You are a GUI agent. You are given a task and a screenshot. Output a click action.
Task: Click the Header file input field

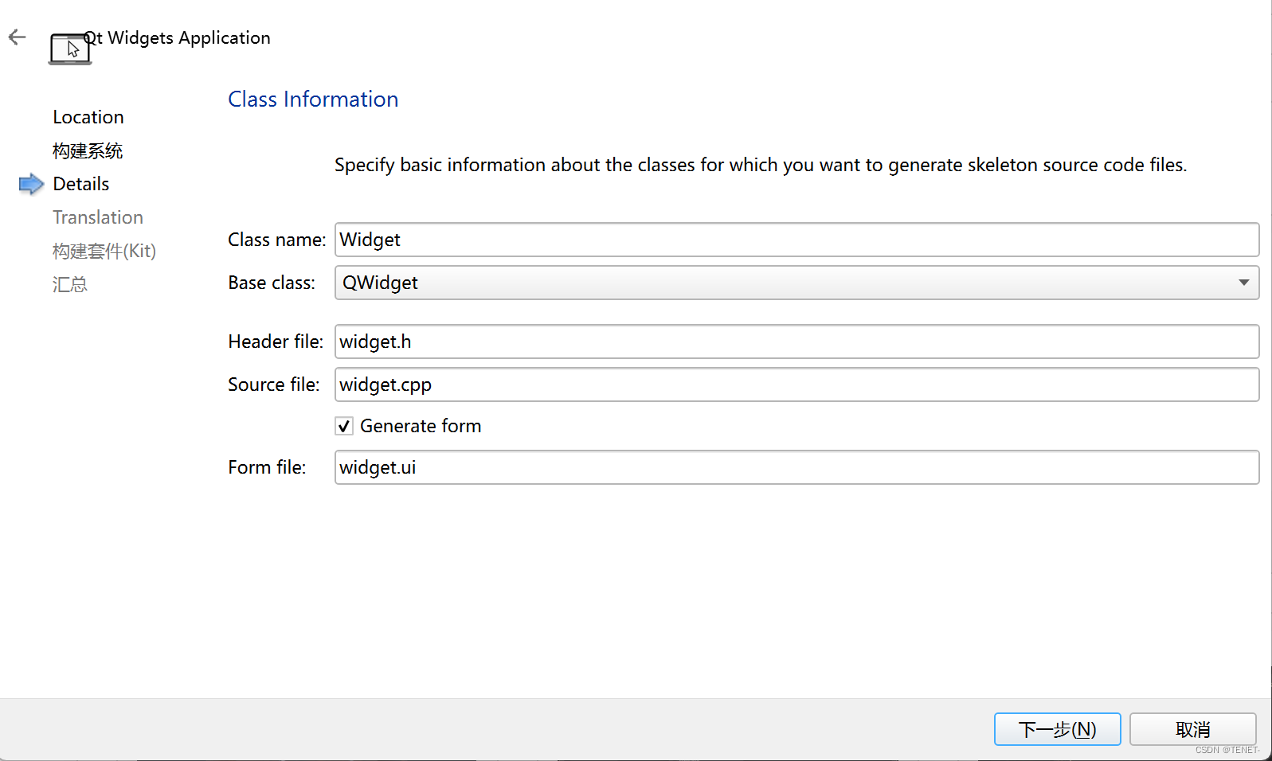(796, 341)
